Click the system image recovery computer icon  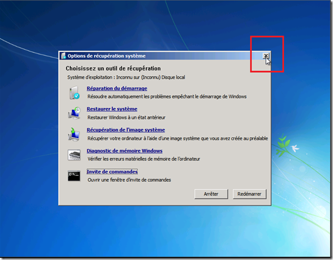click(74, 134)
